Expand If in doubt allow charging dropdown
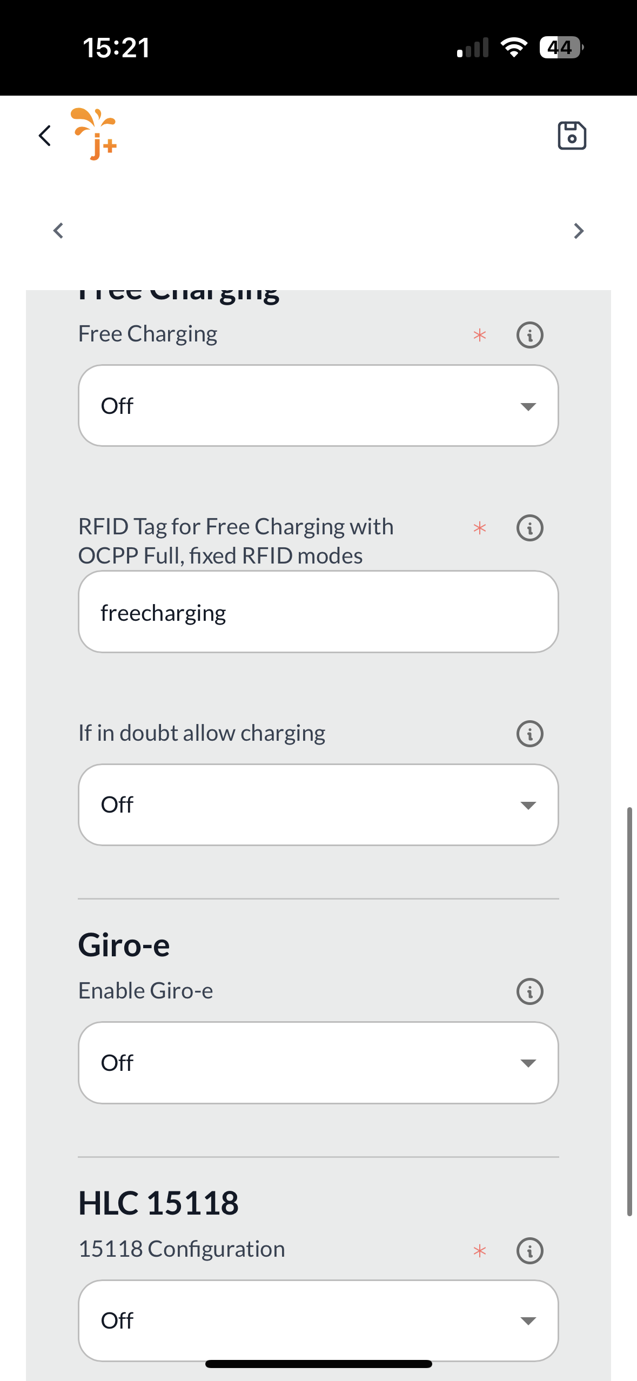 [x=318, y=805]
